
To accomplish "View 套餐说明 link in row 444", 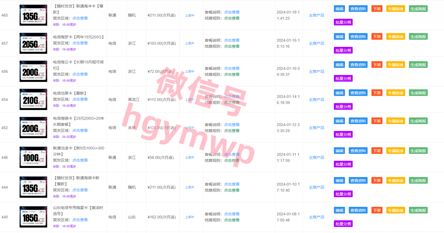I will [232, 184].
